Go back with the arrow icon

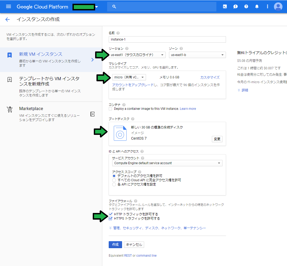pyautogui.click(x=7, y=19)
